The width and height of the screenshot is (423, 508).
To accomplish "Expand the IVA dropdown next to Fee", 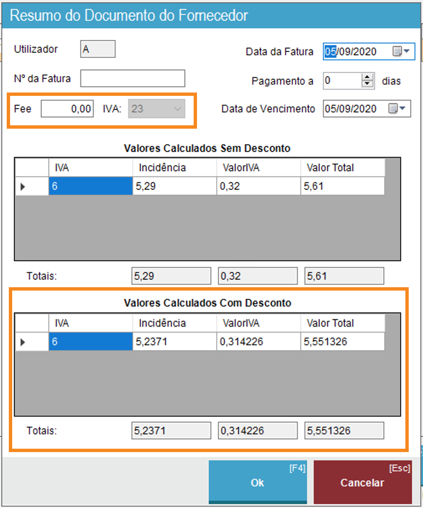I will (x=177, y=109).
